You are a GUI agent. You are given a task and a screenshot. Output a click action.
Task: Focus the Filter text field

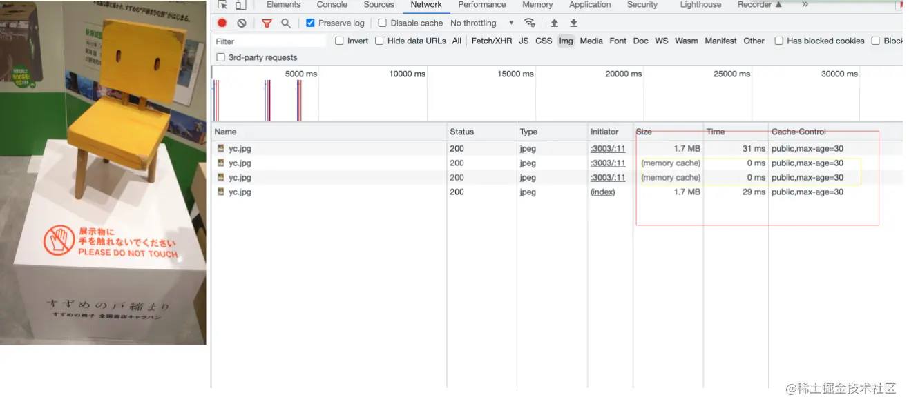[x=270, y=41]
